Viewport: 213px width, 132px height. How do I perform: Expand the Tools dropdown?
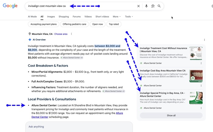tap(129, 16)
